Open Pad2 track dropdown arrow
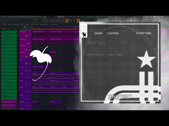The width and height of the screenshot is (169, 126). (x=29, y=85)
